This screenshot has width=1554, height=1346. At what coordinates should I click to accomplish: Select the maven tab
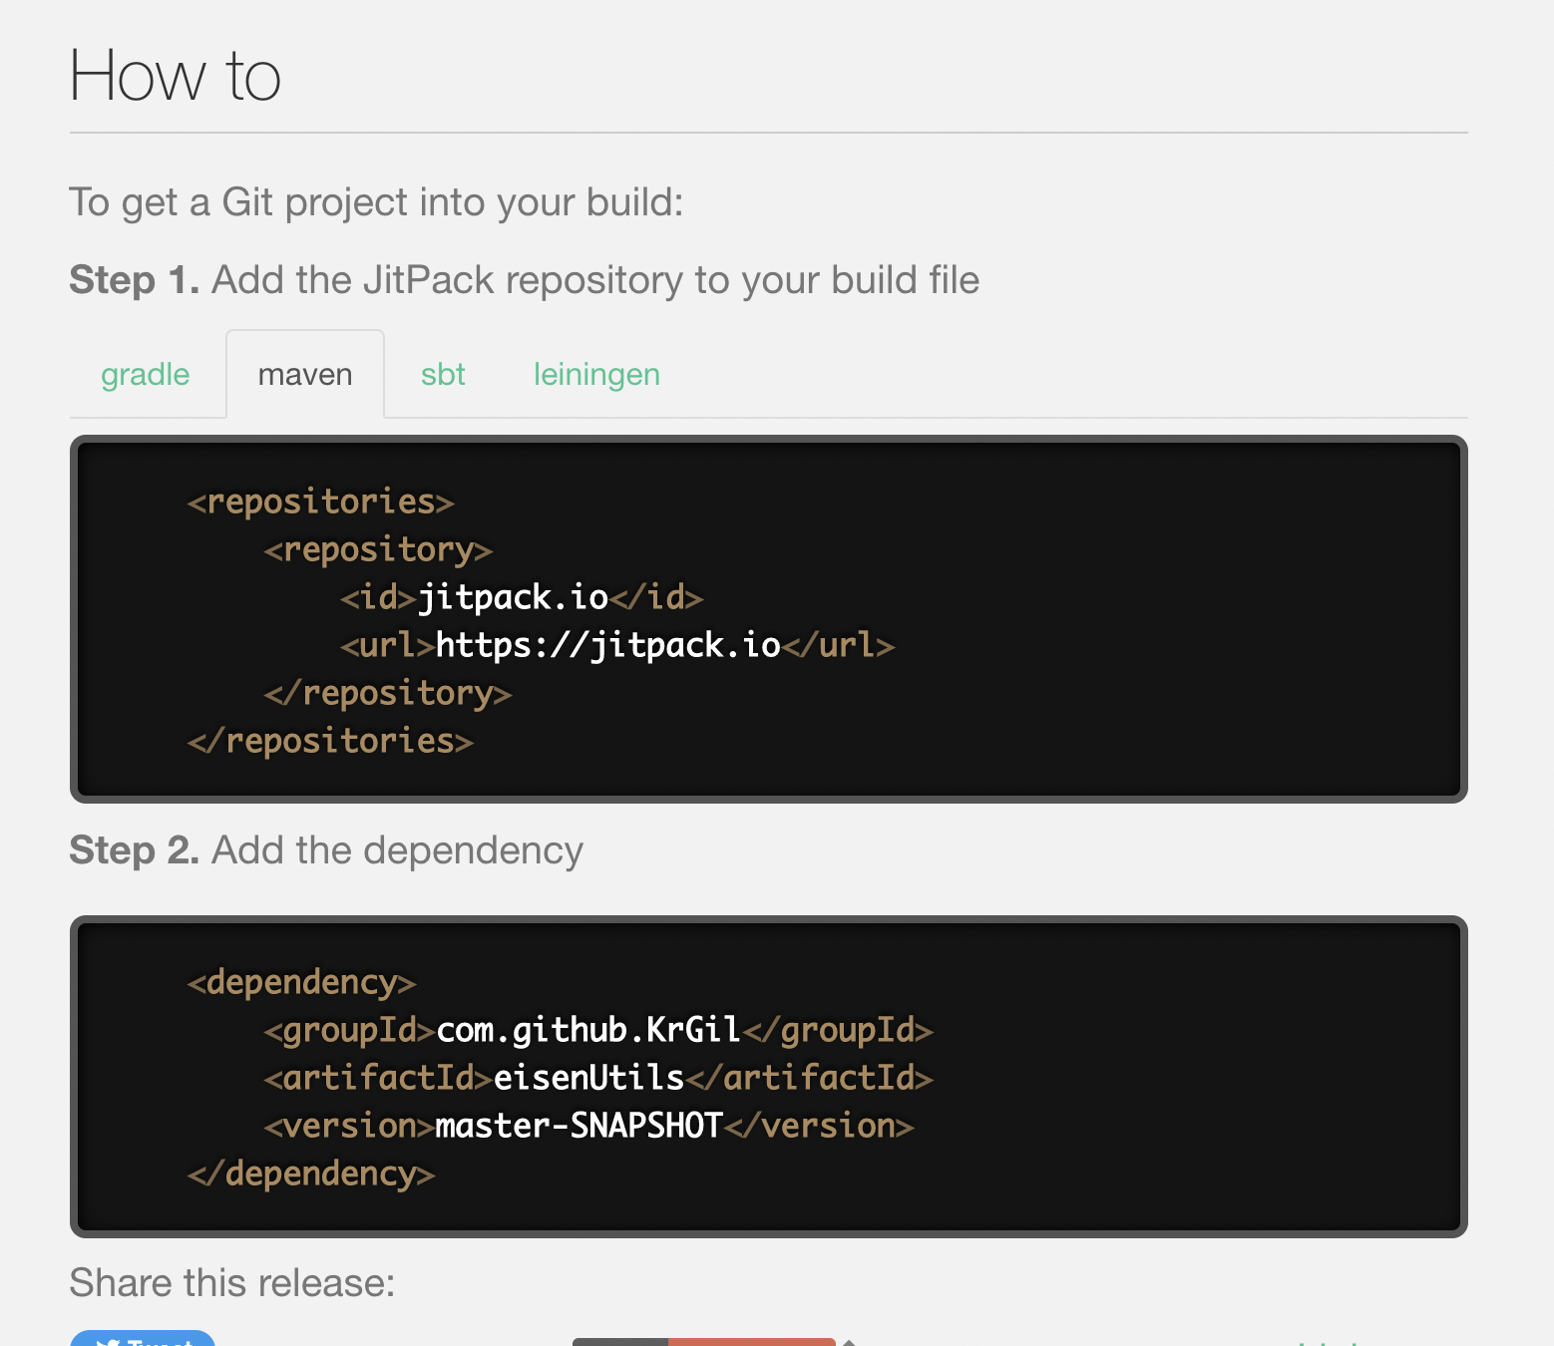(305, 375)
